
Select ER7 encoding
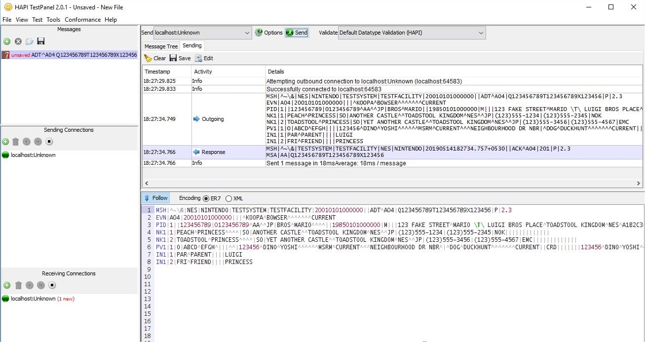point(212,198)
